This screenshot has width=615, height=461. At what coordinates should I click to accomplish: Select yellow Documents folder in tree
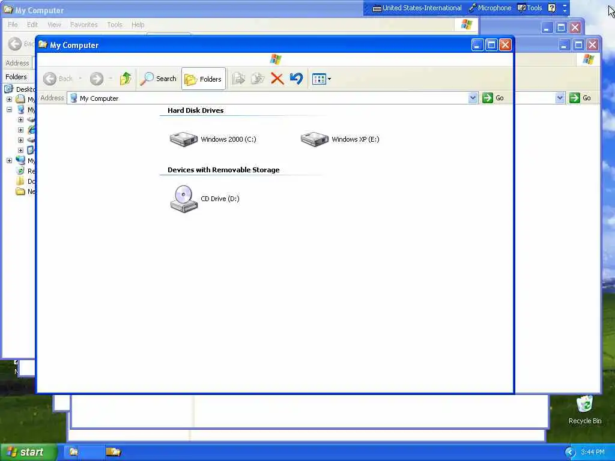coord(20,181)
